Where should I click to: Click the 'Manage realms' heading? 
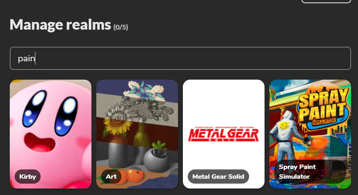60,25
